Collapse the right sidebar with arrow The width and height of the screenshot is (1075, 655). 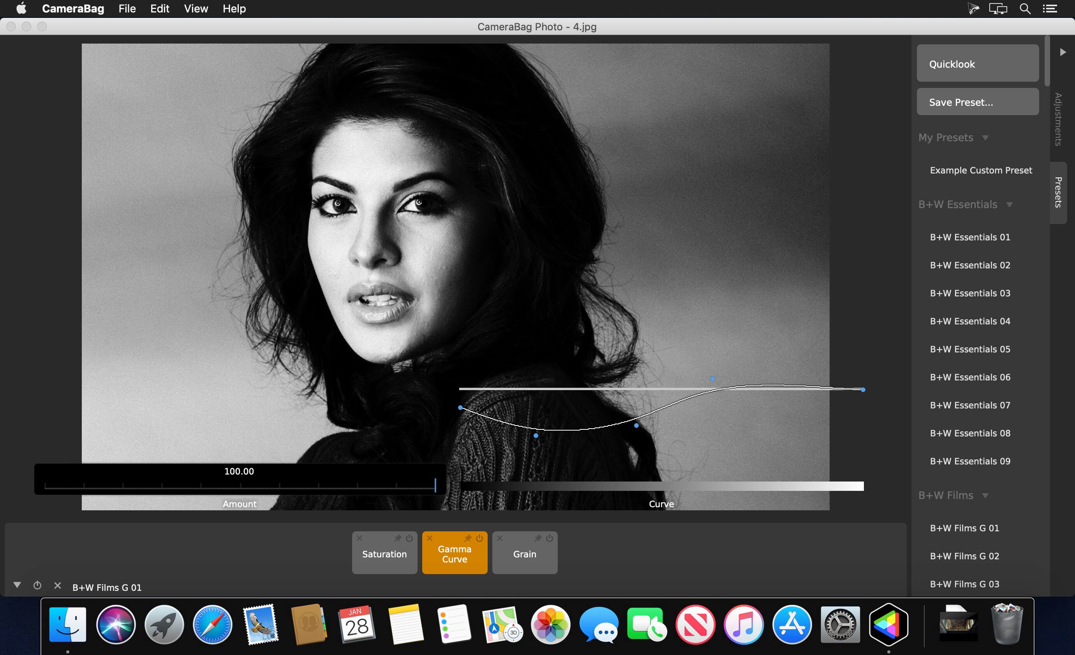pos(1063,52)
